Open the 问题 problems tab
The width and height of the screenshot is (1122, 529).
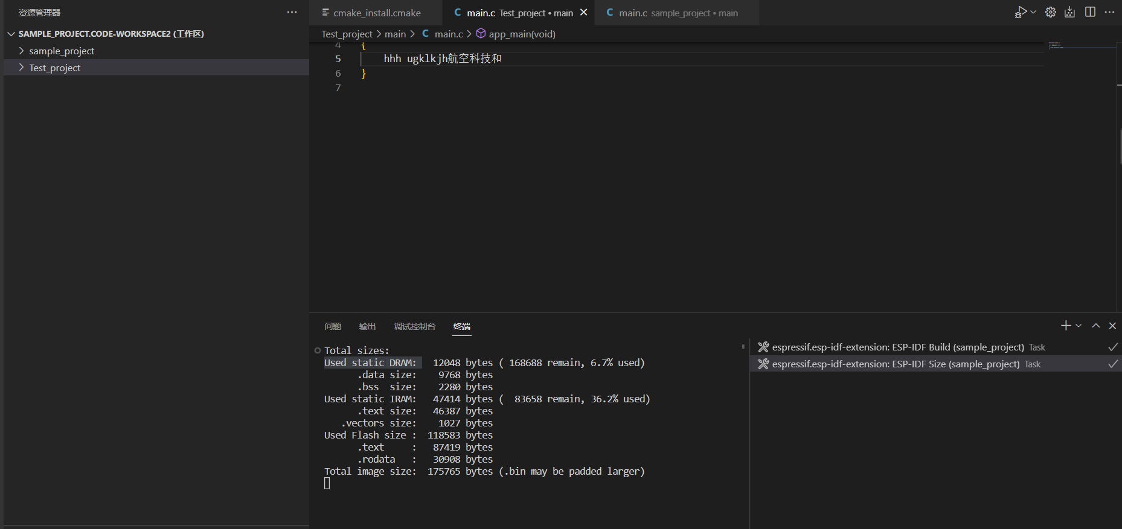333,326
